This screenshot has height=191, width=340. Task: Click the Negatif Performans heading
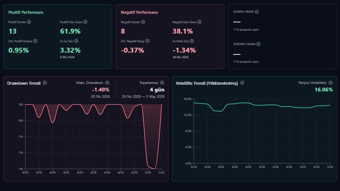click(x=139, y=12)
